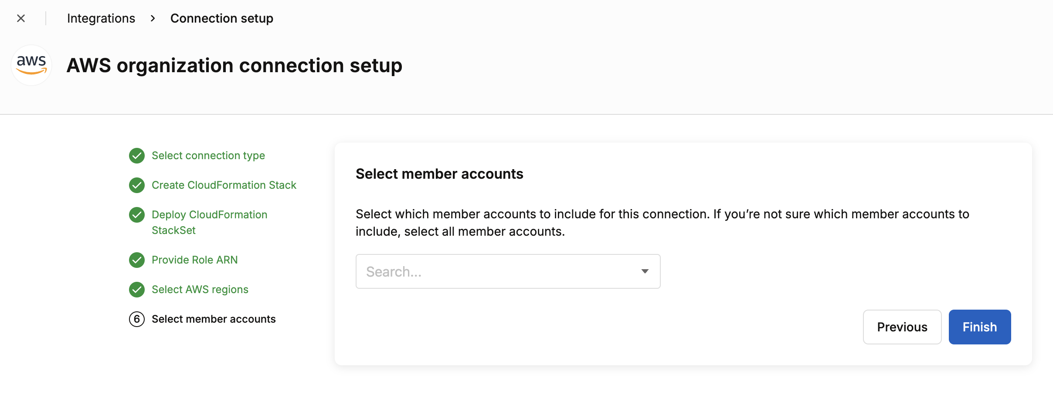This screenshot has width=1053, height=394.
Task: Return to the Select connection type step
Action: coord(208,156)
